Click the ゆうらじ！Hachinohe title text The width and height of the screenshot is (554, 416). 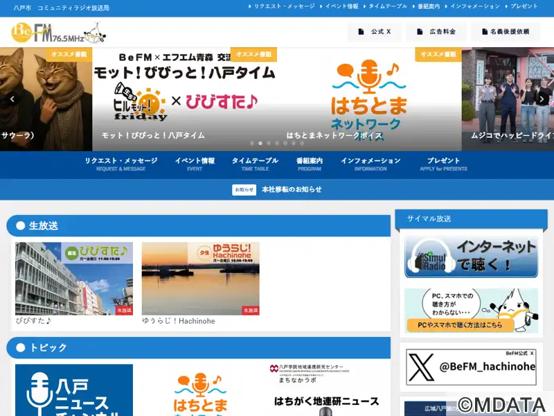coord(179,321)
